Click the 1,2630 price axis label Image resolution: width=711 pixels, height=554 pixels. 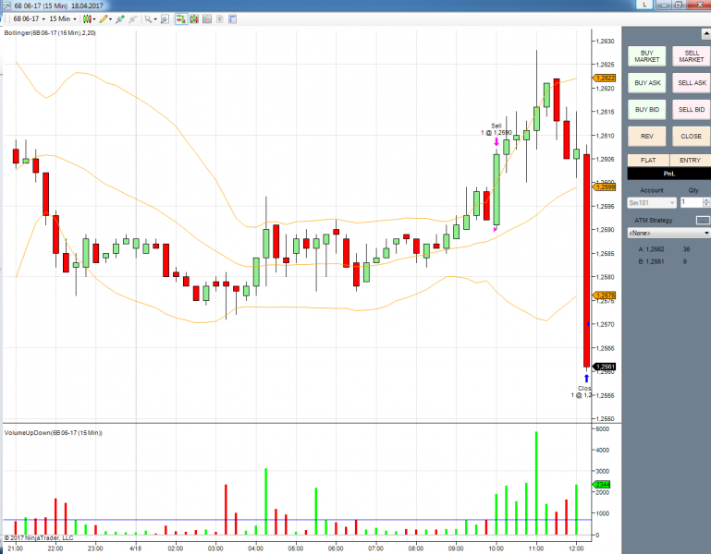(x=606, y=42)
